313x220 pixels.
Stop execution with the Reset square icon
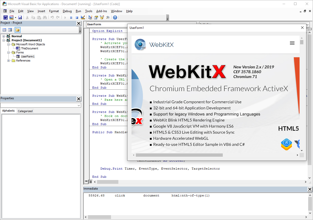(77, 17)
